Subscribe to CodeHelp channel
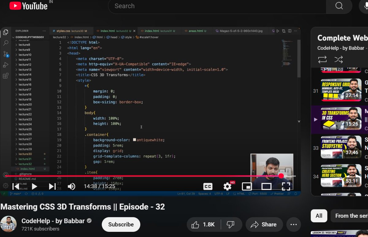This screenshot has width=368, height=237. 121,224
